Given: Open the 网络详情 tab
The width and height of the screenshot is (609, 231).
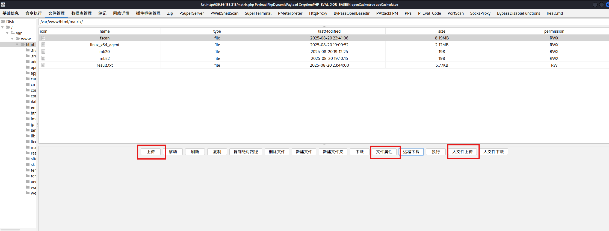Looking at the screenshot, I should tap(121, 13).
